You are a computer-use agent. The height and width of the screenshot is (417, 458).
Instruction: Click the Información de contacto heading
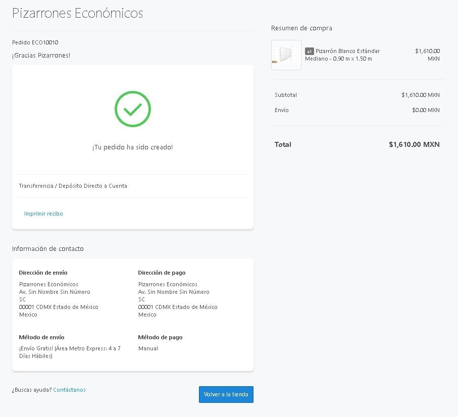click(x=48, y=249)
